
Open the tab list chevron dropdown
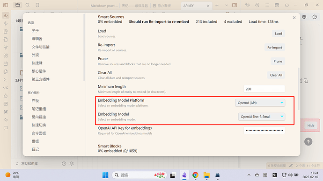(226, 5)
